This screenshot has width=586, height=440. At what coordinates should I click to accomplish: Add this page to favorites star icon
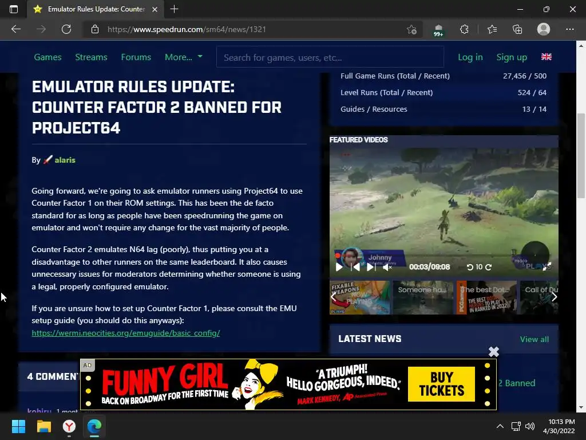[411, 29]
